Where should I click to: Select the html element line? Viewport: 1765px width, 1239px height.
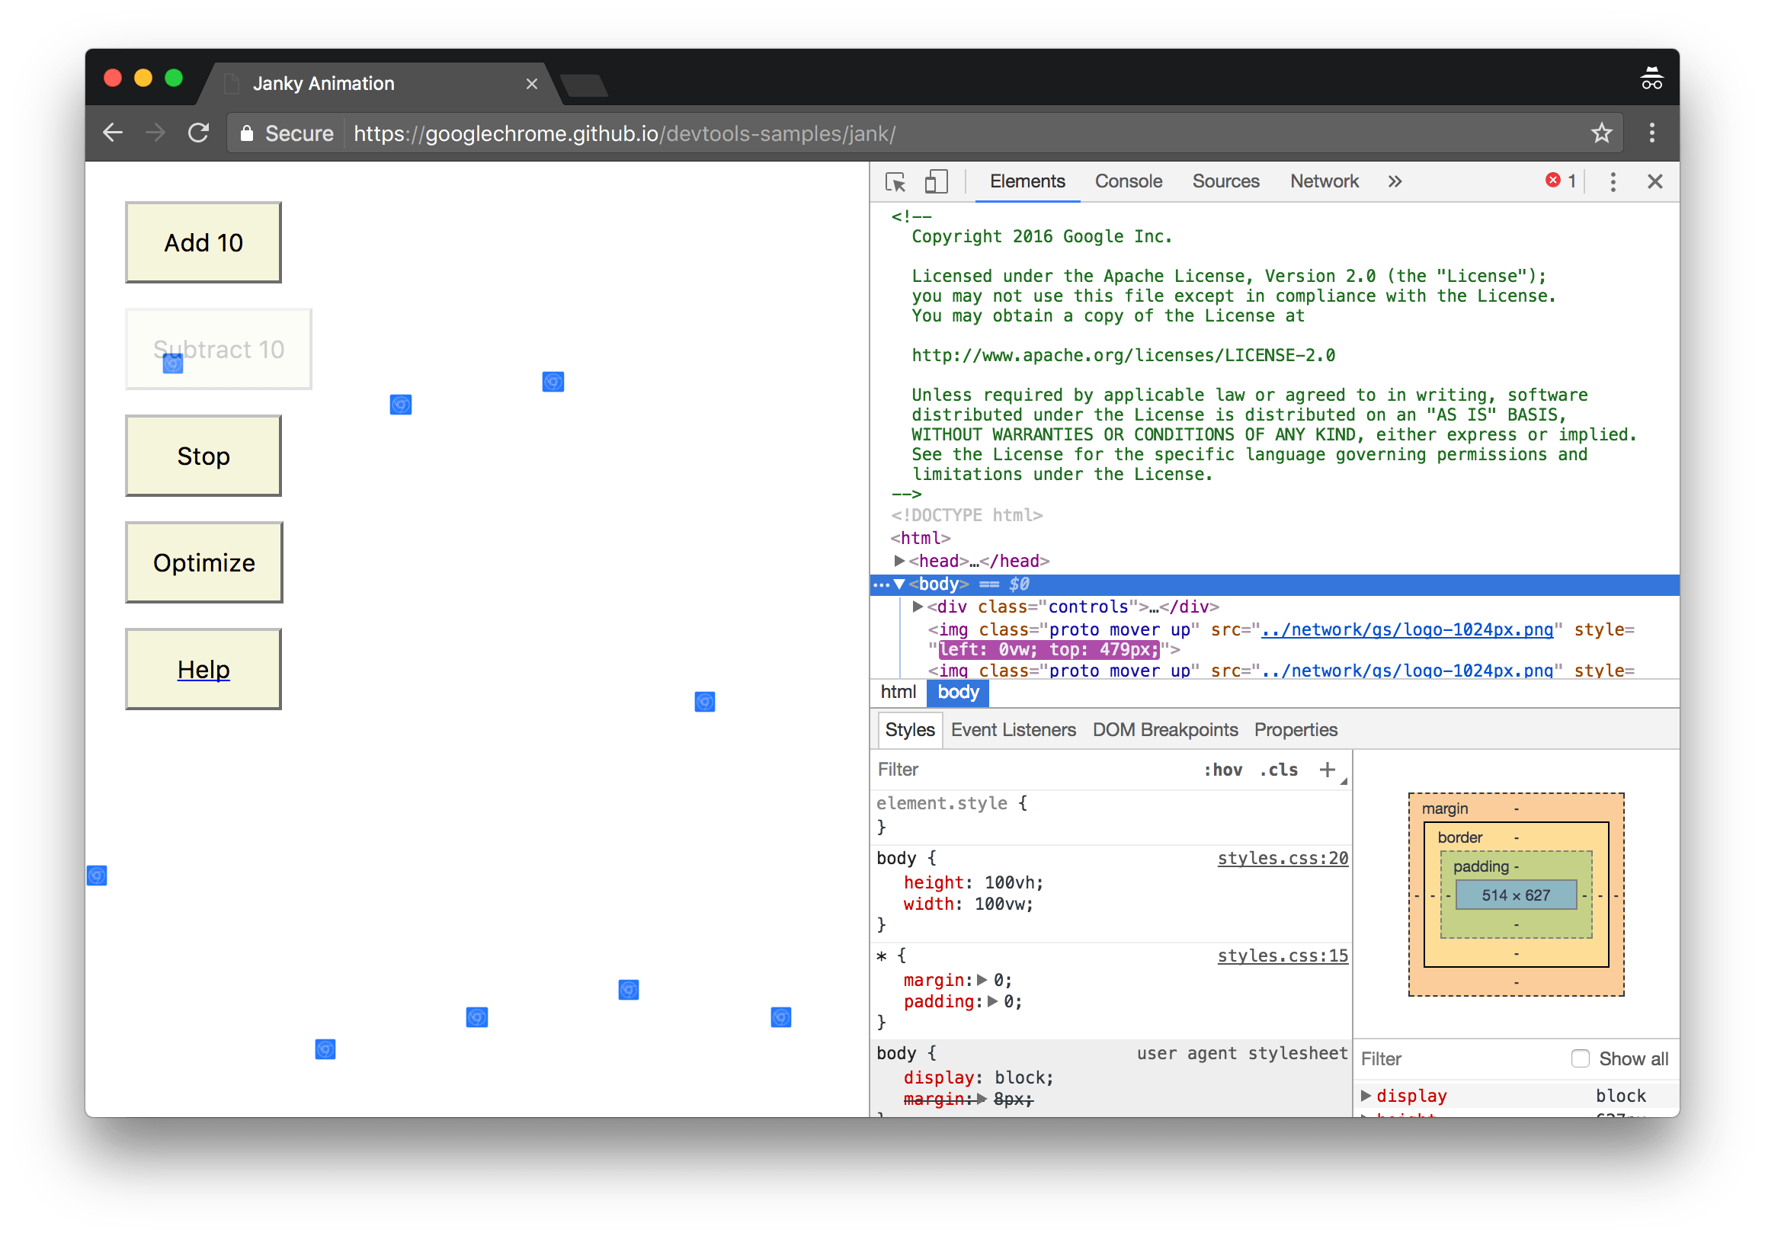click(x=920, y=539)
